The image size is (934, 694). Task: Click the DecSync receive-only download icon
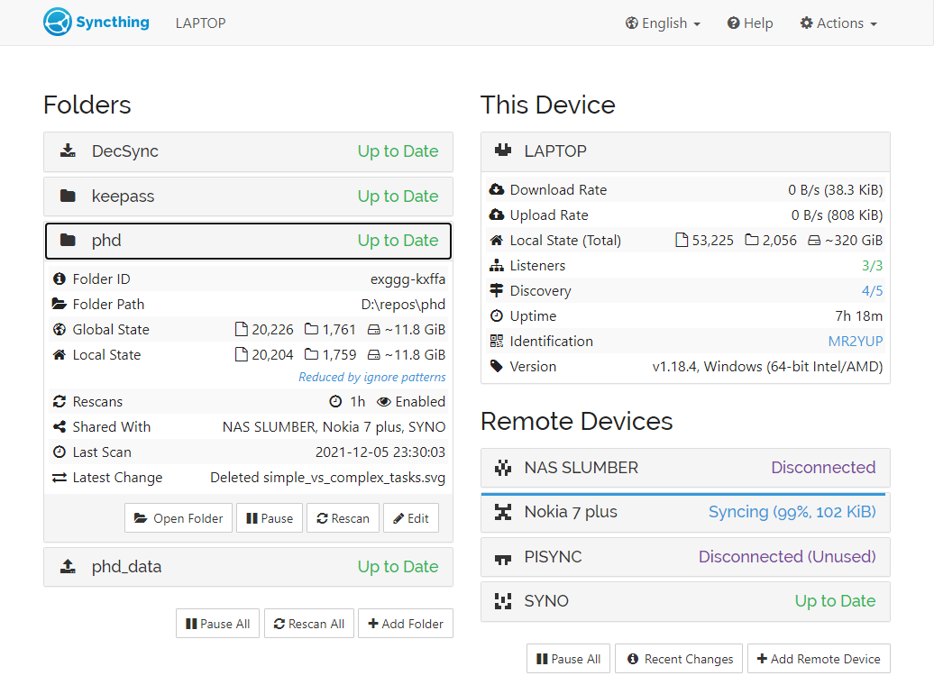(68, 151)
